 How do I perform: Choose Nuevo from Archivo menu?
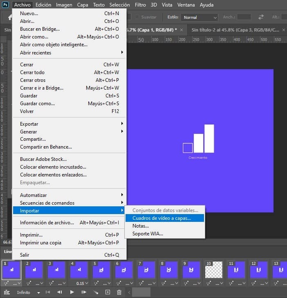[x=70, y=13]
